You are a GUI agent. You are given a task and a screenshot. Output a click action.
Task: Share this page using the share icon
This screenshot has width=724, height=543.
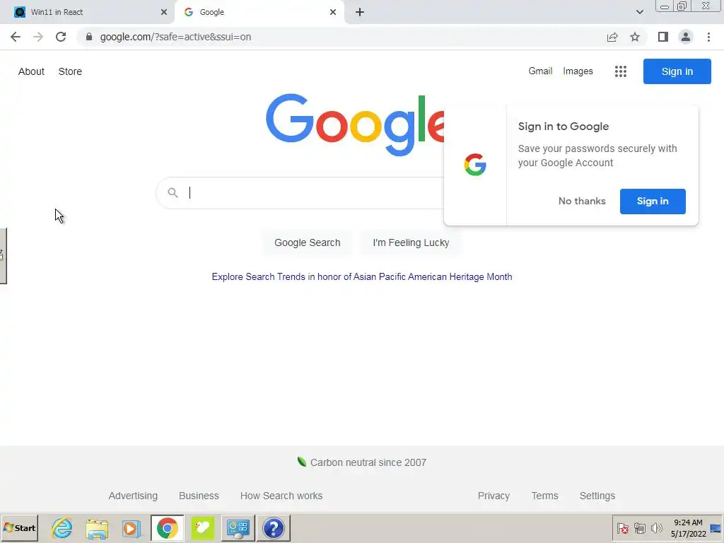tap(612, 37)
